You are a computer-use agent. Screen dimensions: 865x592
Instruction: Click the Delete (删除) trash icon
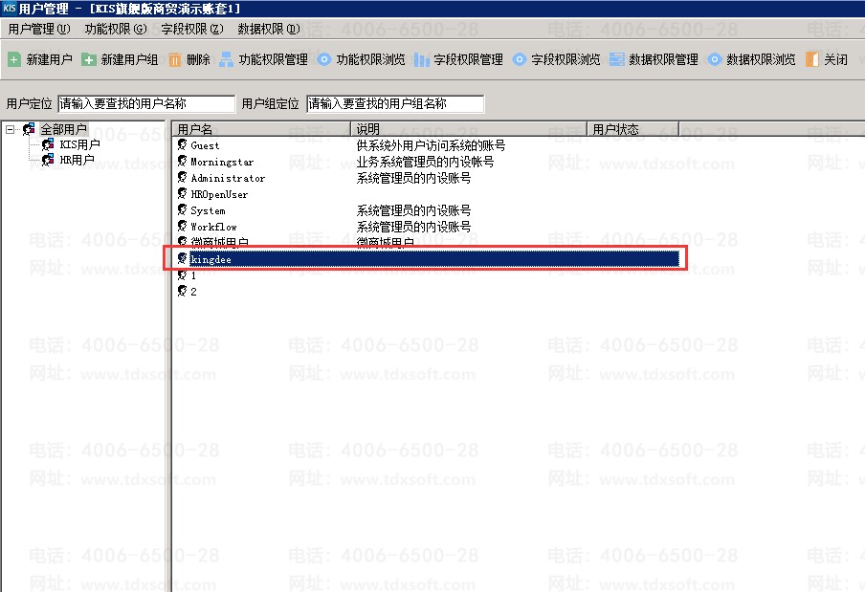click(175, 59)
